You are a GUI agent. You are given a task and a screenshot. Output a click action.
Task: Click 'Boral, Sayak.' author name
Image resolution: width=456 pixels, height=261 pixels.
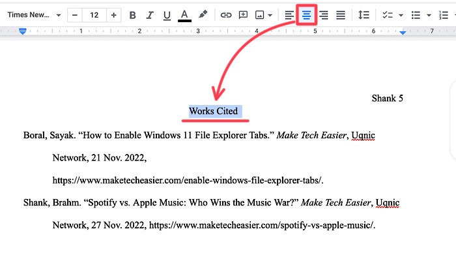coord(50,136)
